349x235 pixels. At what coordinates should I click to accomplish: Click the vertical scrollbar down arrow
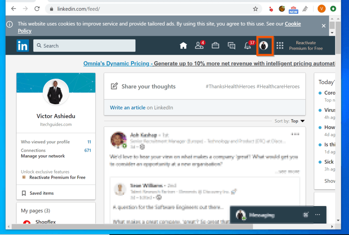pyautogui.click(x=338, y=220)
